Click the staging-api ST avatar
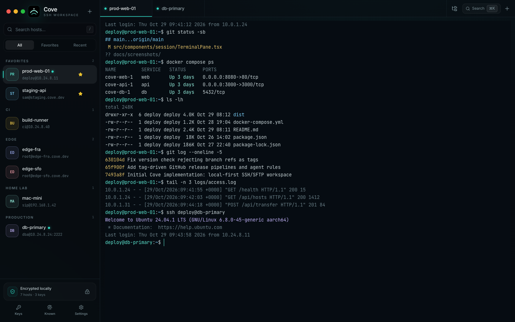Viewport: 515px width, 322px height. click(12, 94)
